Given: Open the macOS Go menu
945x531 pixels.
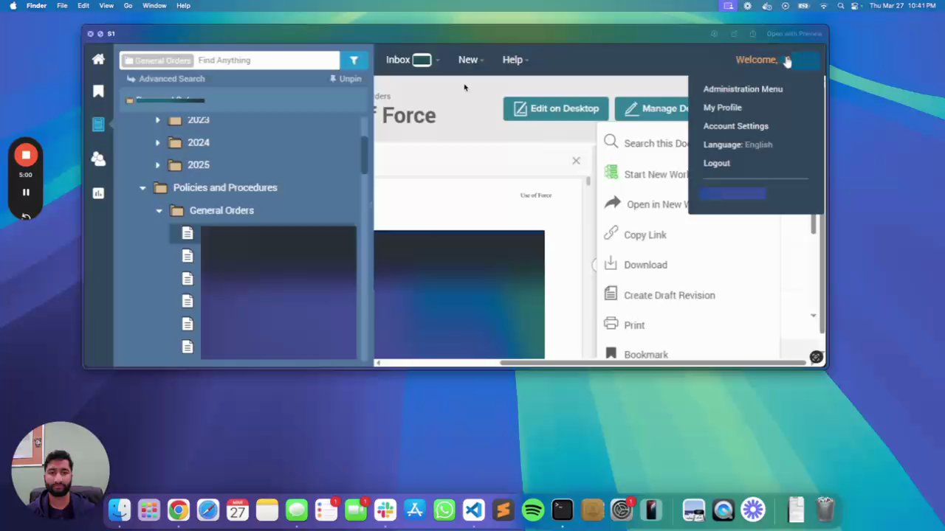Looking at the screenshot, I should pos(128,6).
